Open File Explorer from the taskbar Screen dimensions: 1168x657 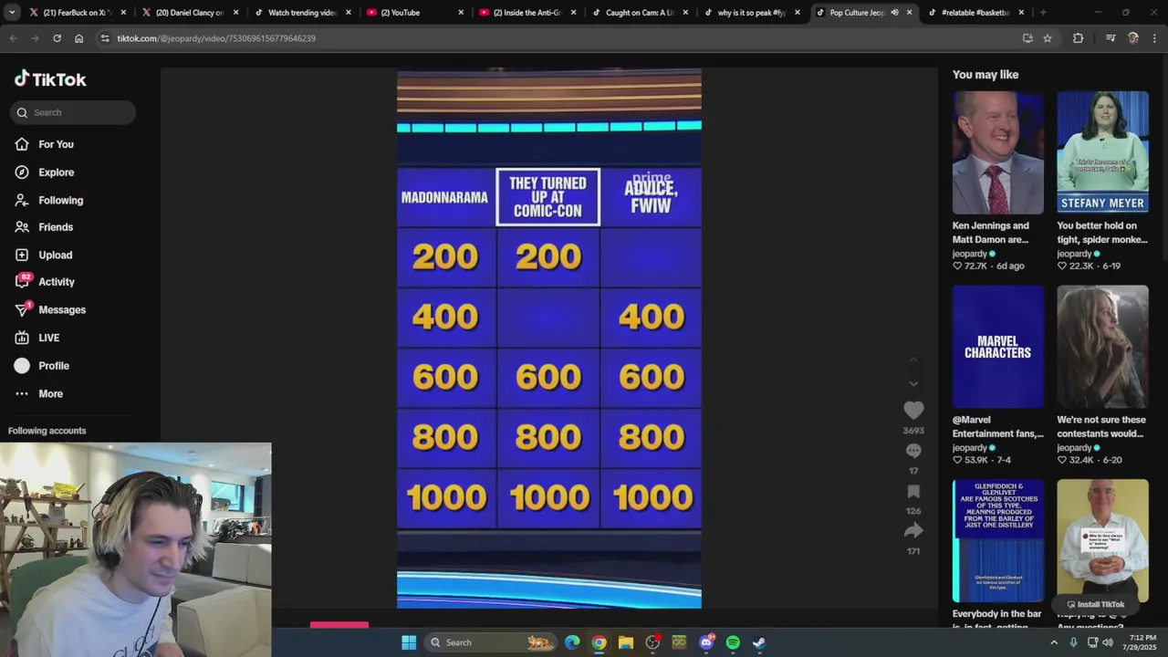[x=625, y=642]
